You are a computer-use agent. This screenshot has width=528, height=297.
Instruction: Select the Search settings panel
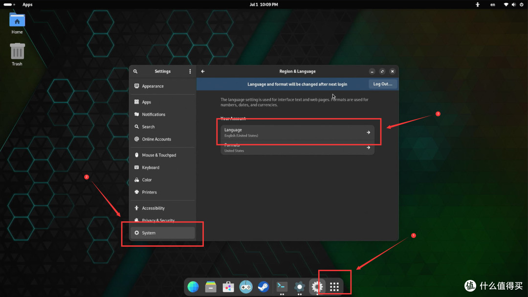click(163, 127)
